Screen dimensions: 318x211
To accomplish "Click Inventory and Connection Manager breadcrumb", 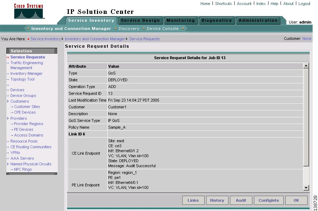I will 95,39.
